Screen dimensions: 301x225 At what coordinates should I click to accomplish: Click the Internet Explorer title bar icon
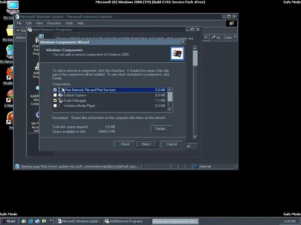click(x=17, y=17)
